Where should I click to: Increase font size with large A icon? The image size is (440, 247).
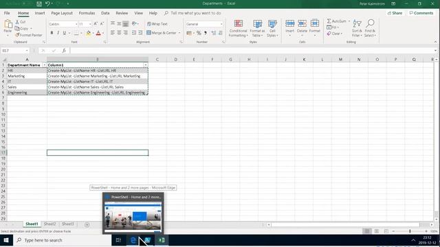point(96,24)
